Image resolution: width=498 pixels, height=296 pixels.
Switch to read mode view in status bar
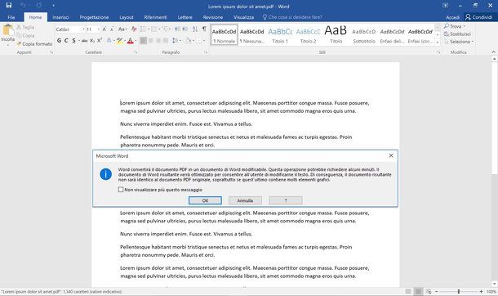tap(408, 291)
